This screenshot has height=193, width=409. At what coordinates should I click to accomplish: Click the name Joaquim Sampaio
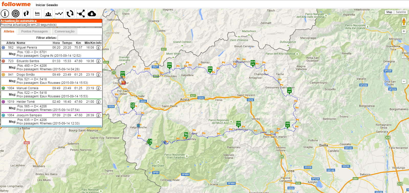click(29, 115)
